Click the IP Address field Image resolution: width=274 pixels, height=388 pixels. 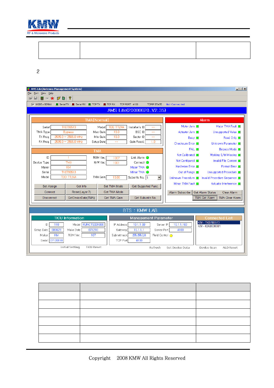[x=139, y=225]
